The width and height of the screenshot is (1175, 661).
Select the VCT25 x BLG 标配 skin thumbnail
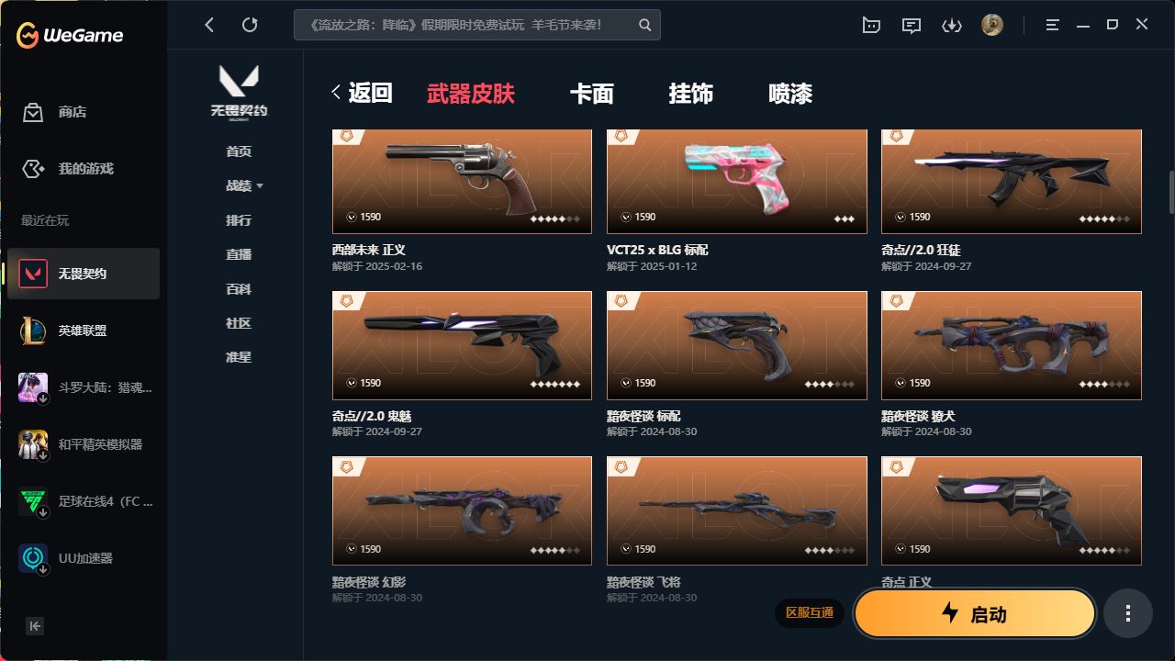737,182
